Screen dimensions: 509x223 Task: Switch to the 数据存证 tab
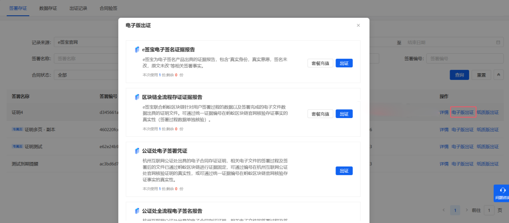(x=48, y=8)
